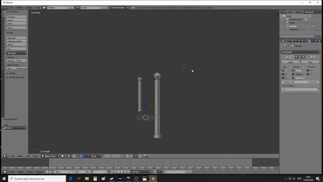
Task: Click the current frame number field
Action: click(100, 172)
